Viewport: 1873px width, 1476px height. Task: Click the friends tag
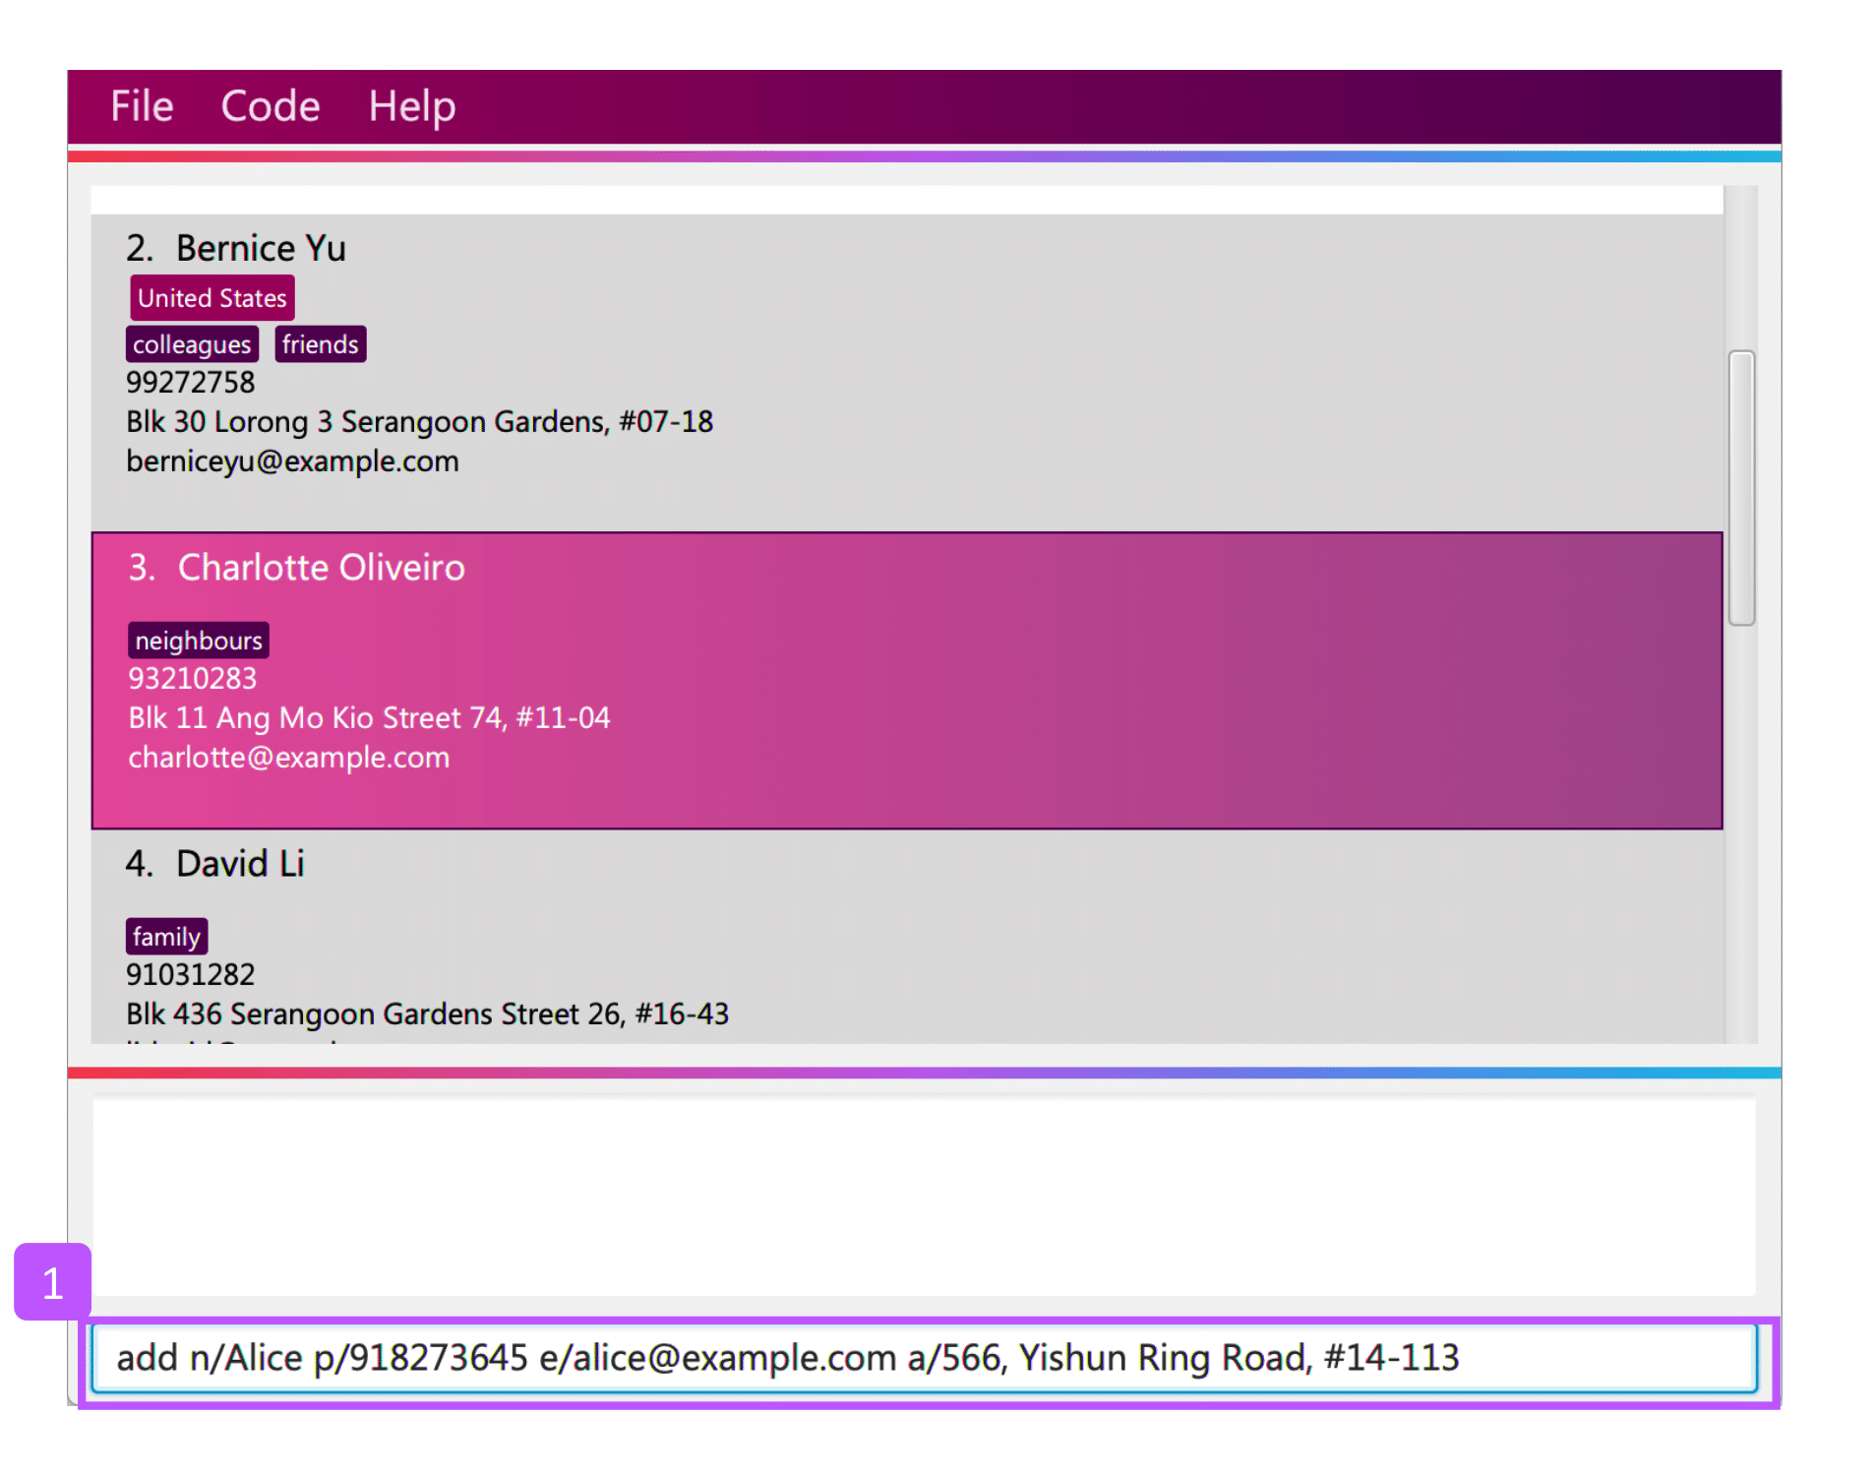point(320,344)
